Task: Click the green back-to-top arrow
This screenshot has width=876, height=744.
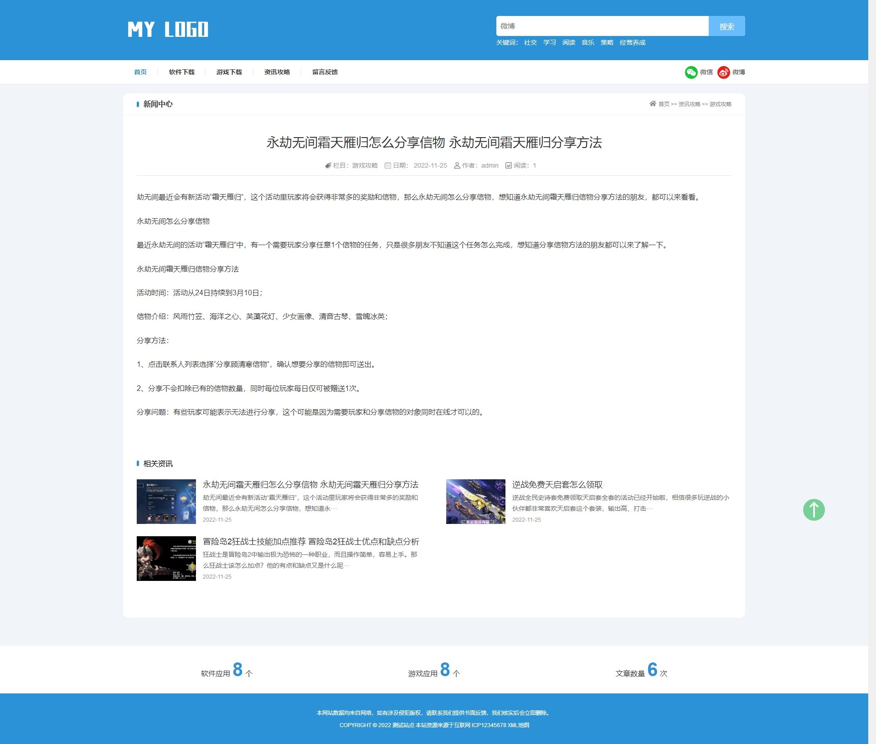Action: [x=814, y=510]
